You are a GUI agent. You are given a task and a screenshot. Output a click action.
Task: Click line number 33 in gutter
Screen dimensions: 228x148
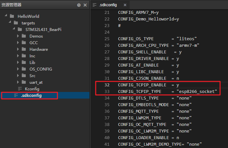[x=107, y=92]
